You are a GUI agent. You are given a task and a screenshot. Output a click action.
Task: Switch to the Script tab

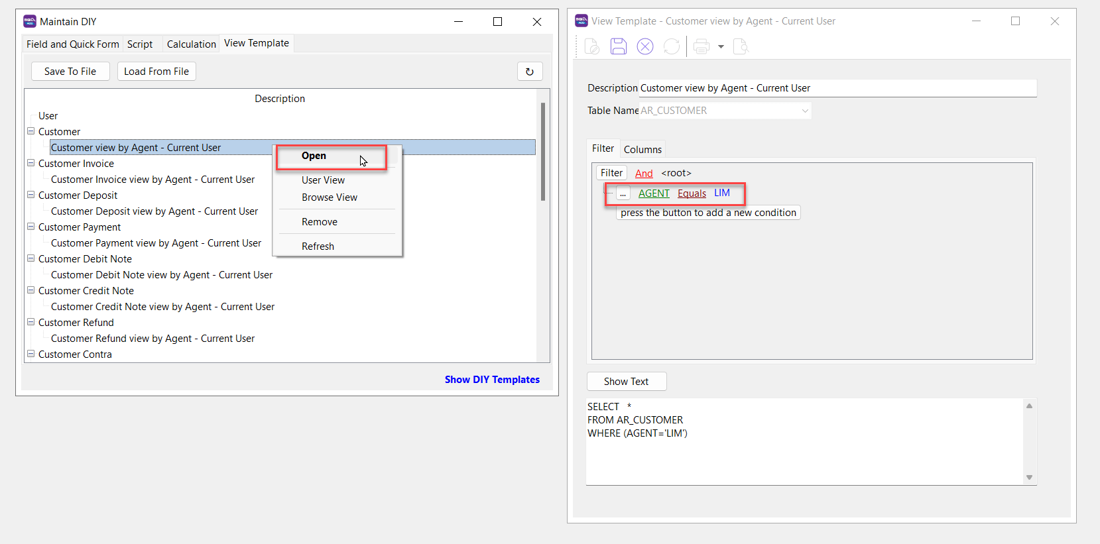coord(140,44)
